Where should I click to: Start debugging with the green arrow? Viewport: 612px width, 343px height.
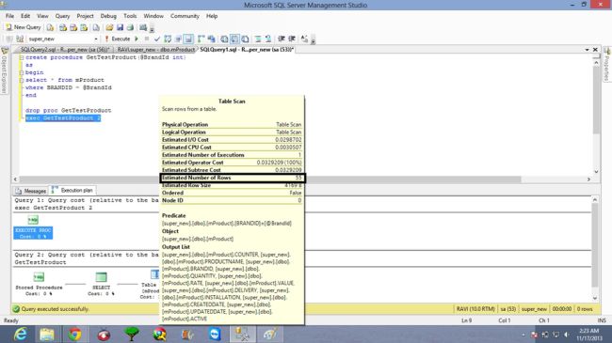tap(137, 39)
